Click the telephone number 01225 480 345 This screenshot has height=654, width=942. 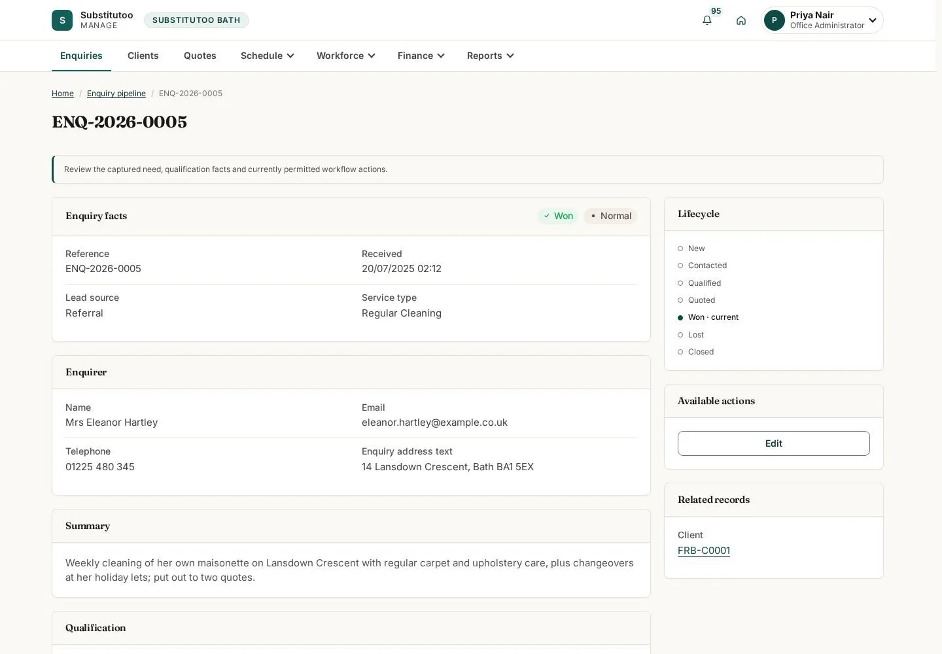(100, 467)
